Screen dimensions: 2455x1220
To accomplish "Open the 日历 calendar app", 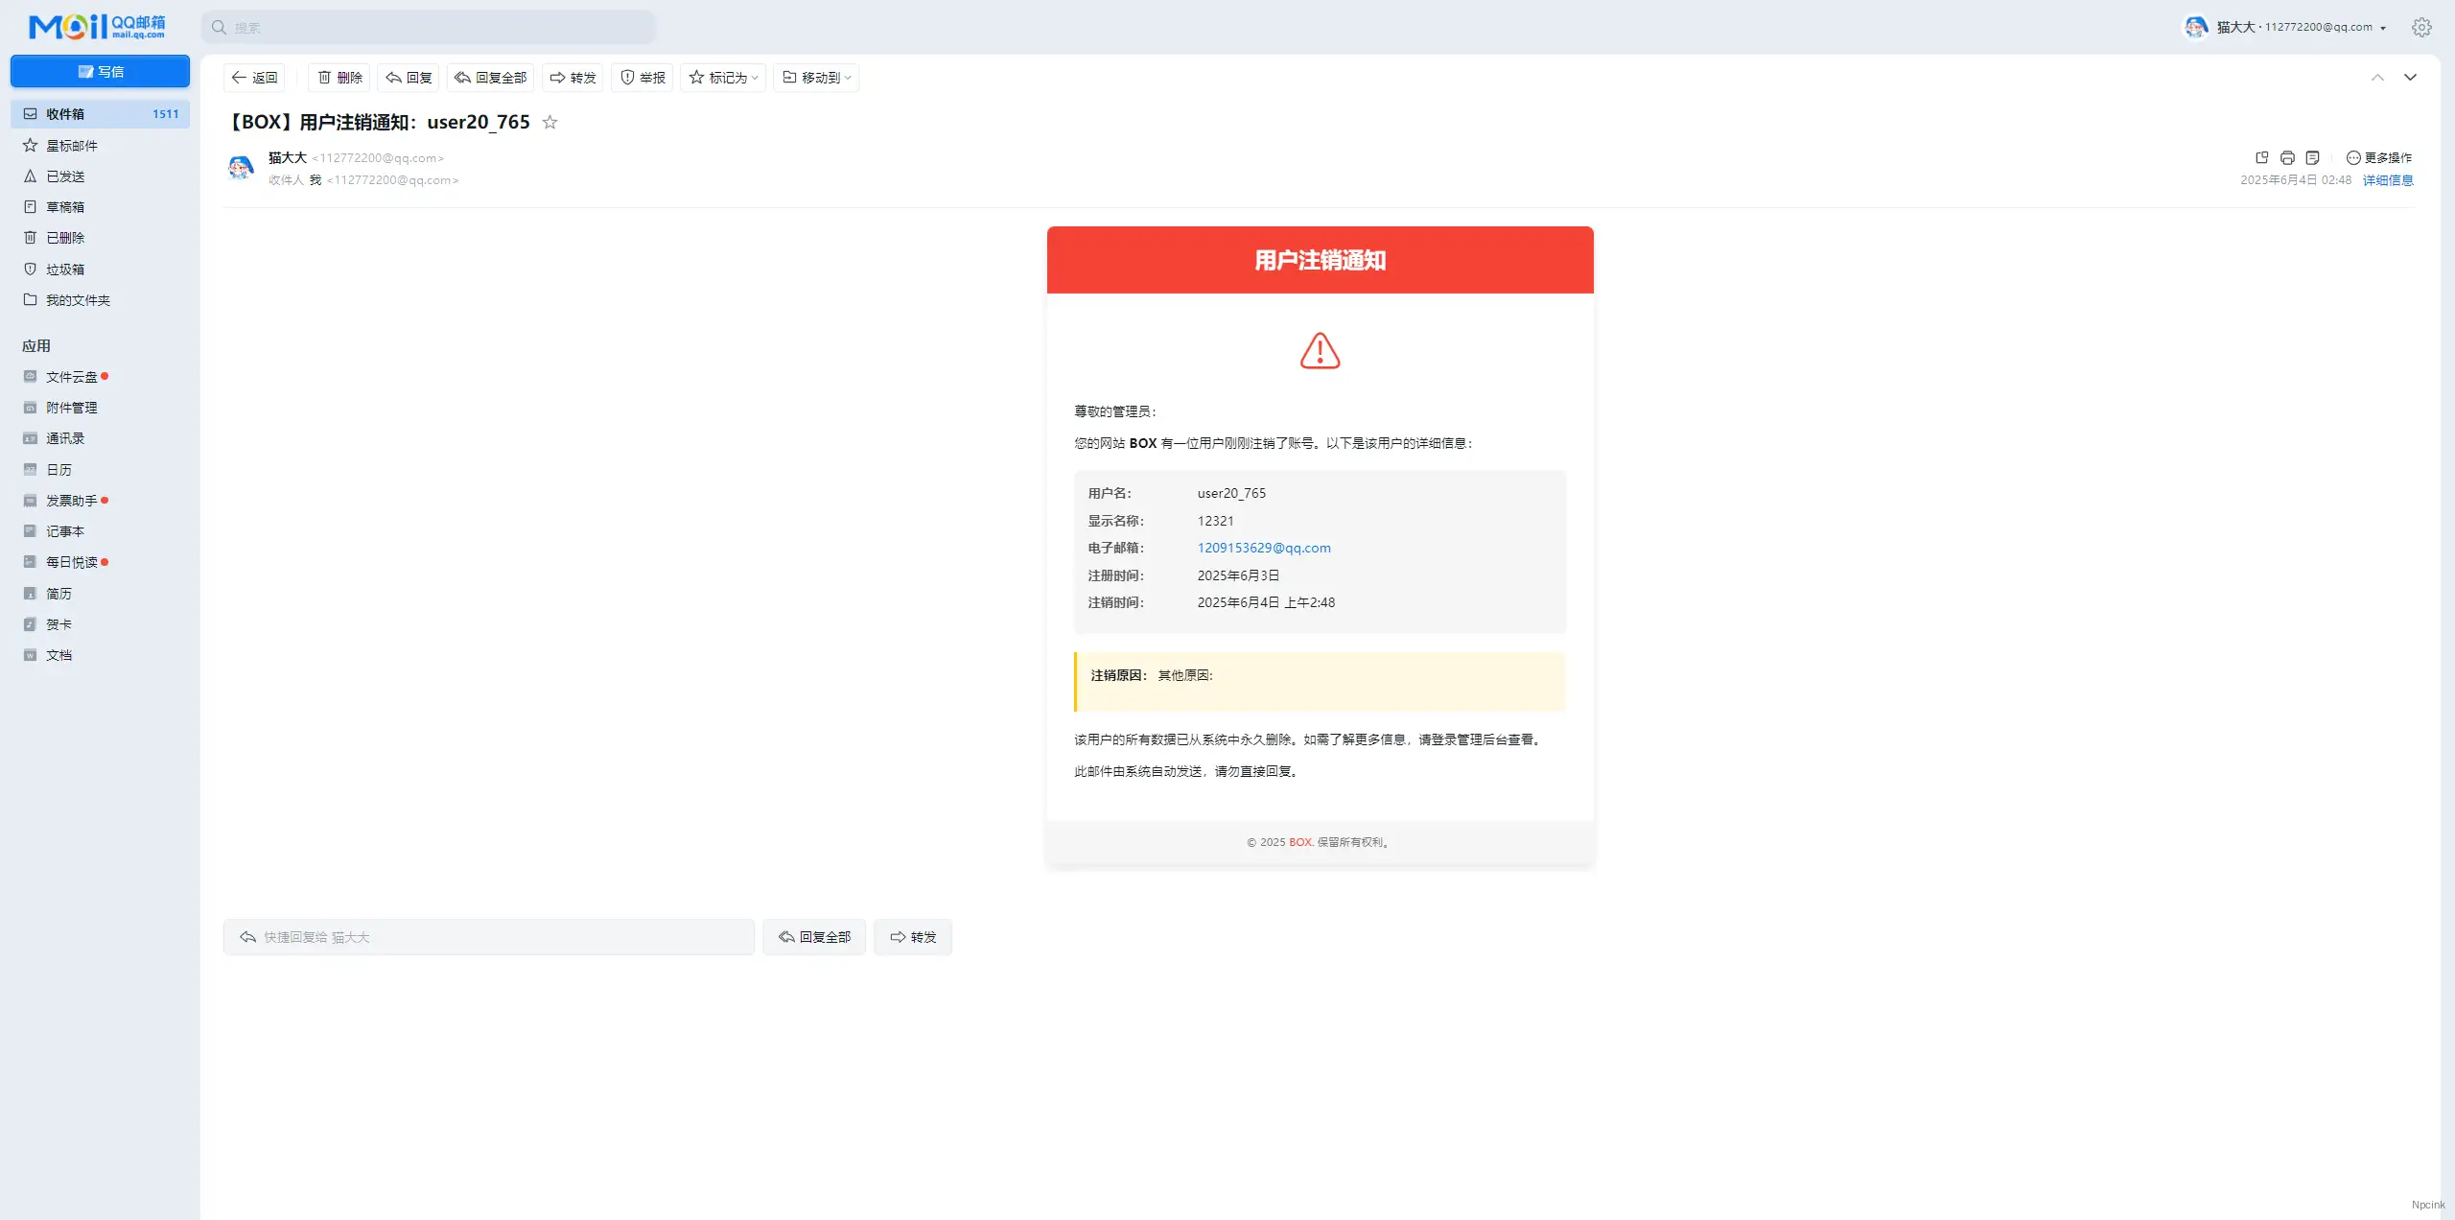I will pyautogui.click(x=58, y=469).
